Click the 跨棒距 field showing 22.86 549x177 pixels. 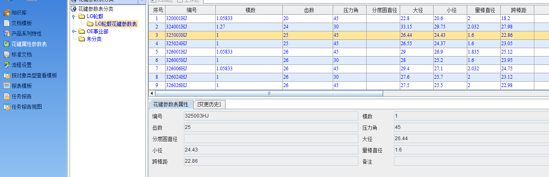(271, 161)
